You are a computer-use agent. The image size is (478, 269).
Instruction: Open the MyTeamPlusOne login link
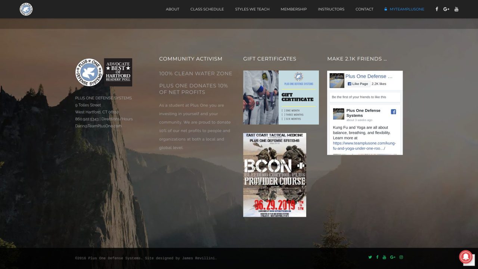click(x=404, y=9)
